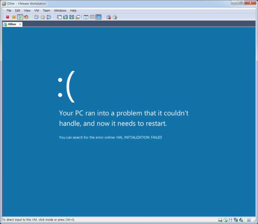Minimize the VMware Workstation window

point(234,3)
